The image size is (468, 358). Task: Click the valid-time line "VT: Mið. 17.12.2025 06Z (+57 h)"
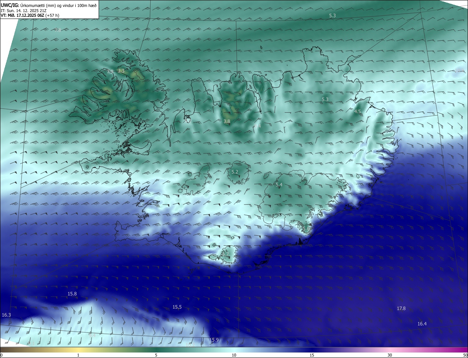click(x=30, y=15)
